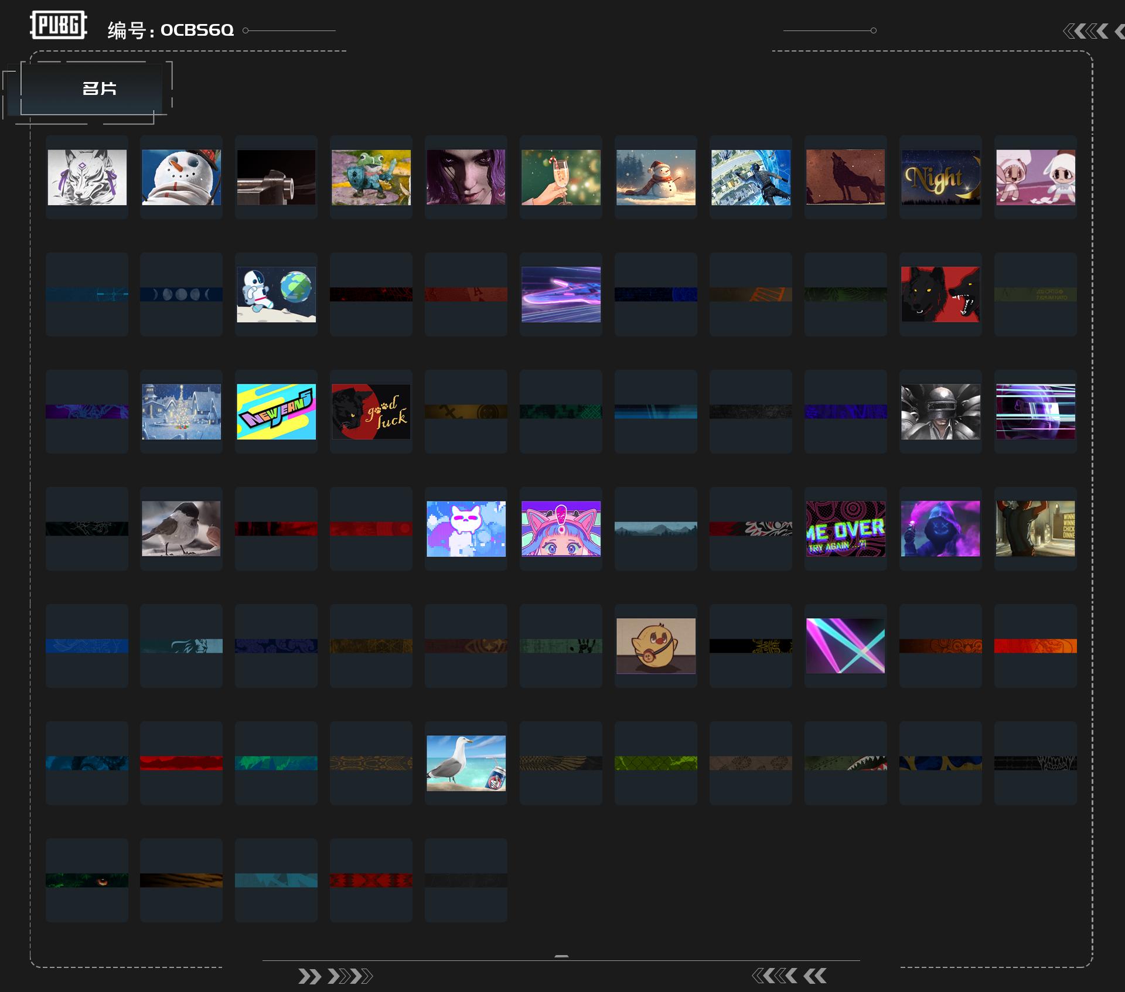Select the moon phases banner nameplate
1125x992 pixels.
(x=181, y=294)
